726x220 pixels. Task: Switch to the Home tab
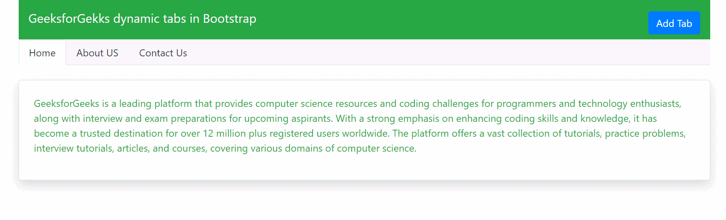pos(42,53)
